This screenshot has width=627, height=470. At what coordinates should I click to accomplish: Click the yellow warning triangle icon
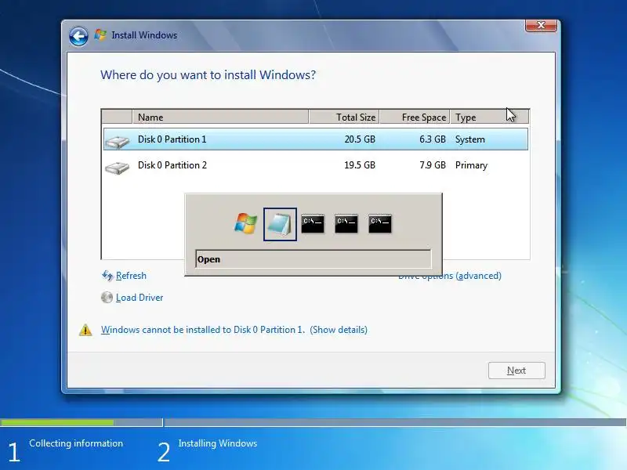[x=85, y=330]
